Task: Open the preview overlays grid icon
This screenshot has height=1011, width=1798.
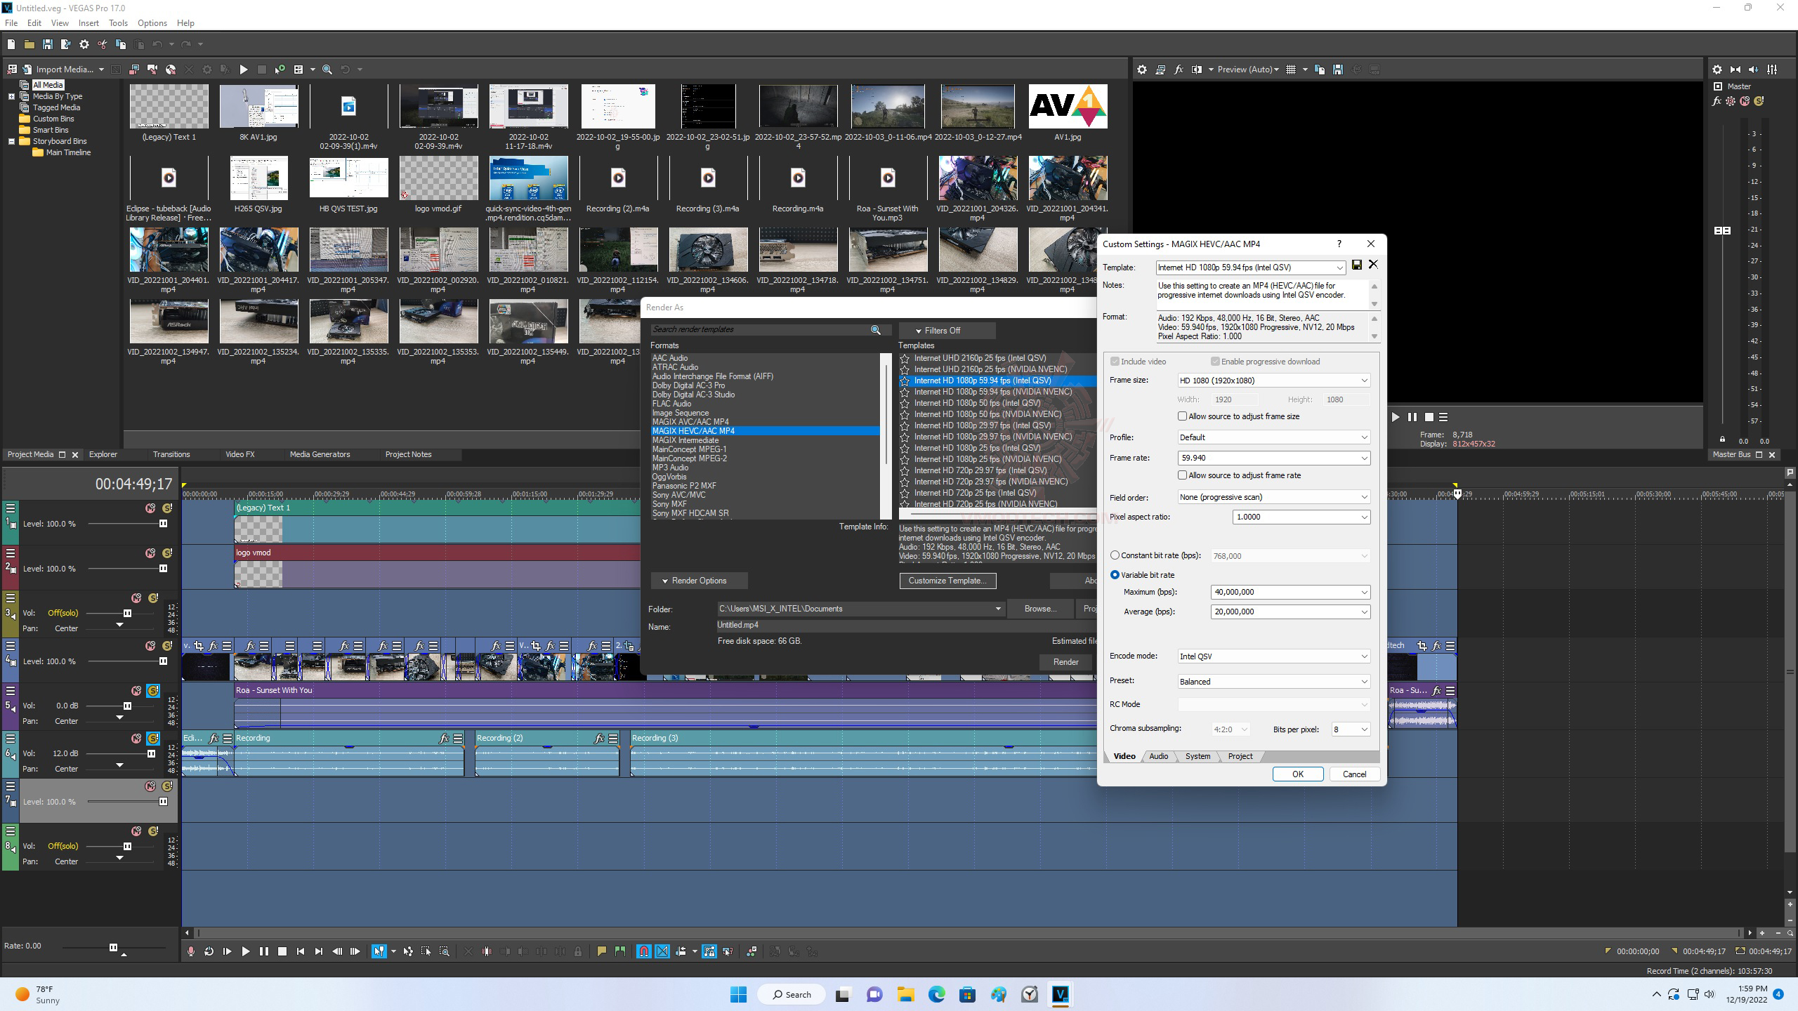Action: pyautogui.click(x=1291, y=70)
